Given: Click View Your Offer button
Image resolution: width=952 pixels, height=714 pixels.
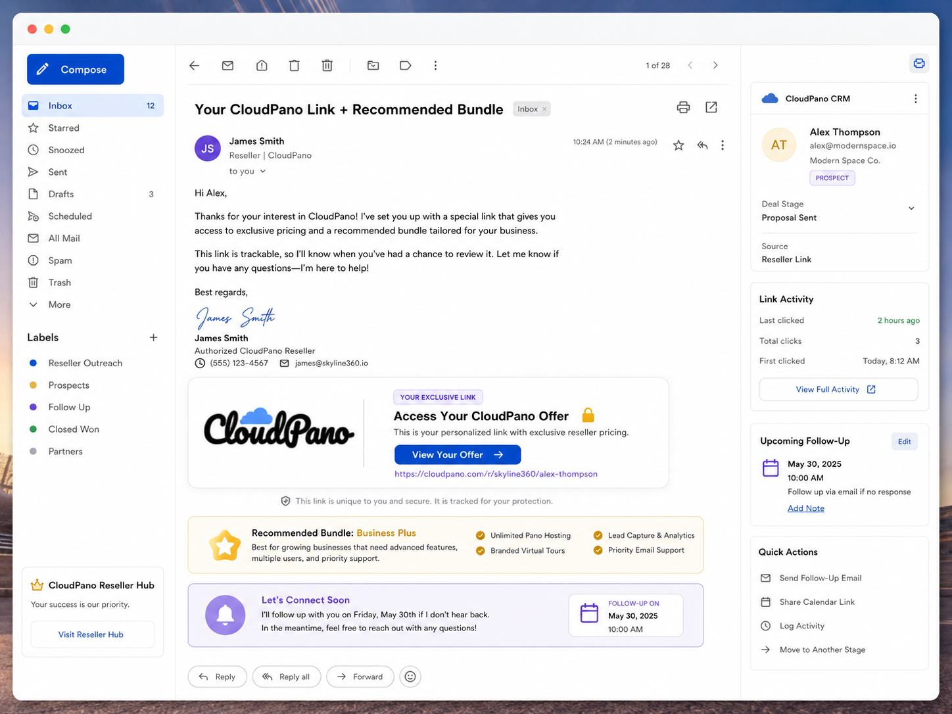Looking at the screenshot, I should click(458, 455).
